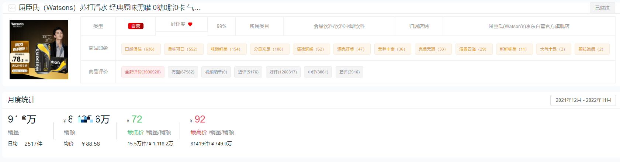Filter reviews by 有图(67582)
The width and height of the screenshot is (620, 162).
(x=183, y=72)
